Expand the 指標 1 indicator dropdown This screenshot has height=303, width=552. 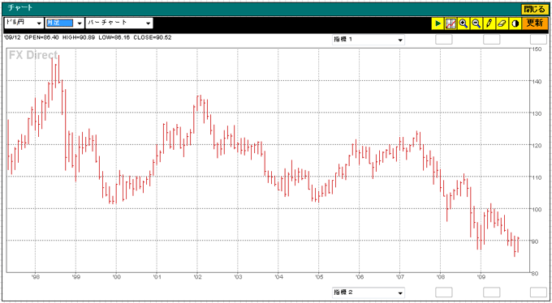pyautogui.click(x=369, y=40)
